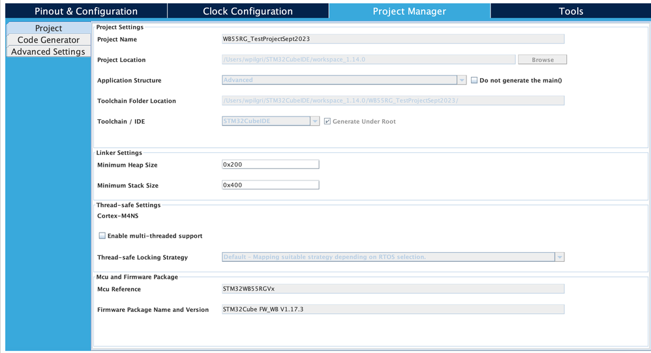The width and height of the screenshot is (651, 353).
Task: Open the Advanced Settings section
Action: 48,51
